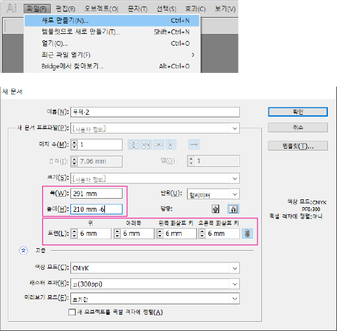Collapse the 고급 advanced section
This screenshot has width=337, height=331.
pyautogui.click(x=23, y=250)
